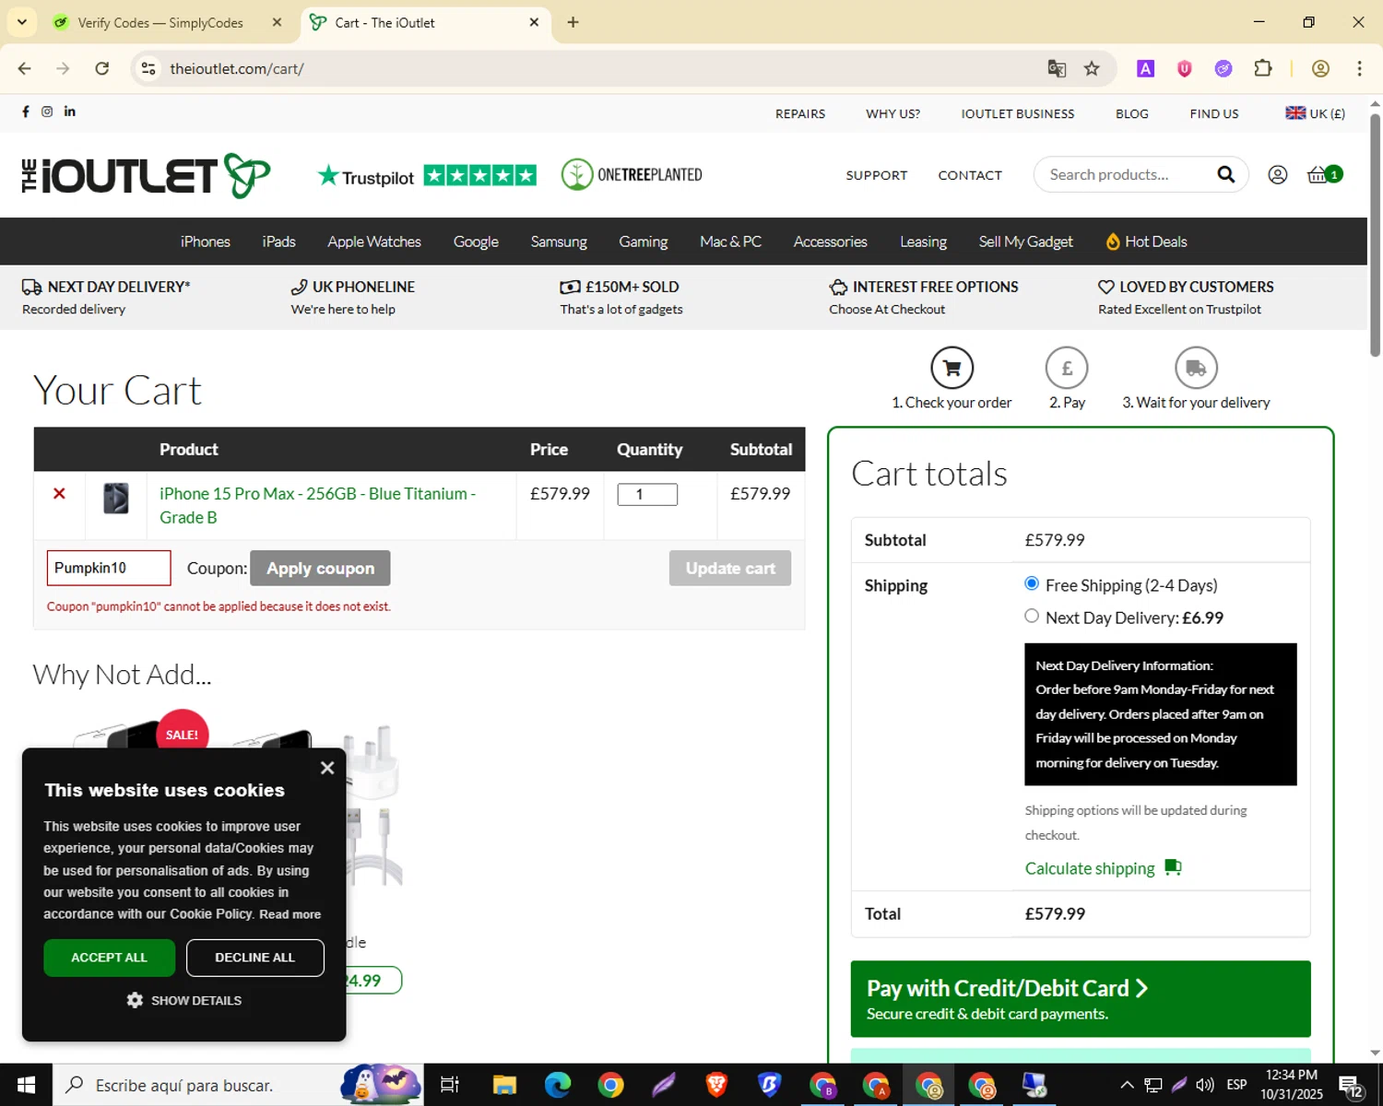Expand the browser tab search dropdown
Image resolution: width=1383 pixels, height=1106 pixels.
point(22,22)
